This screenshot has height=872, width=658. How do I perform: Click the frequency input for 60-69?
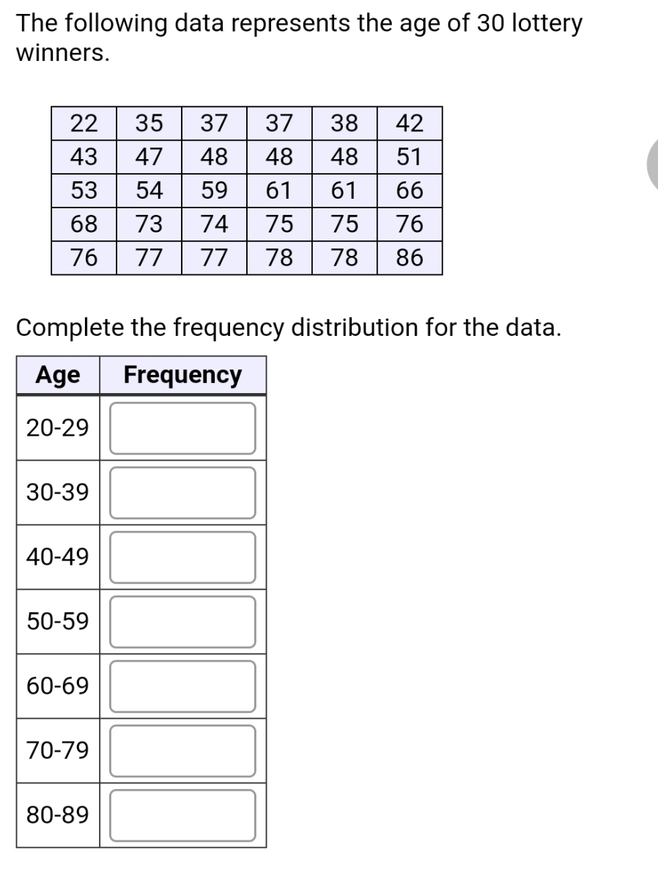(182, 686)
